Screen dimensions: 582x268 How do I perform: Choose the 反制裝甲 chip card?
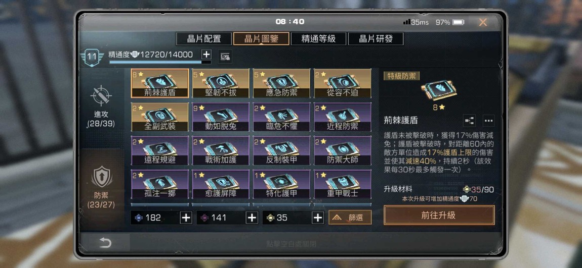pos(282,151)
